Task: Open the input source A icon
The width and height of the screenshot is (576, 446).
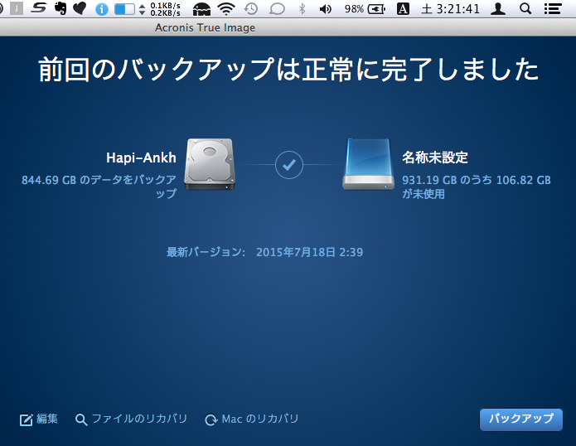Action: coord(403,8)
